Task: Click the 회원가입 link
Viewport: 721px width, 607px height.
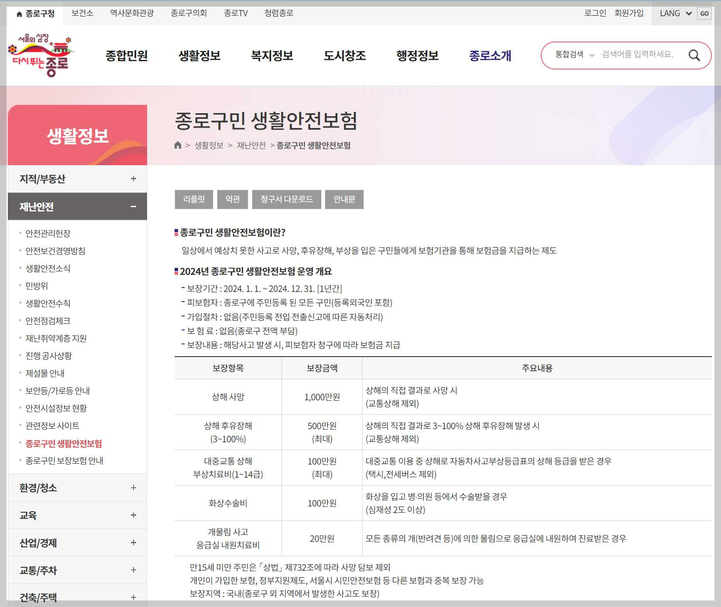Action: click(628, 13)
